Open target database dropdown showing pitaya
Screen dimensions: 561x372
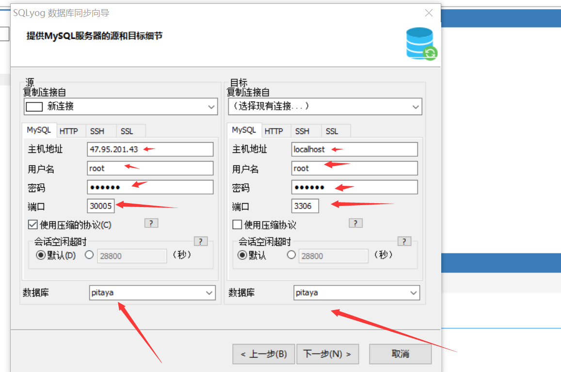[x=356, y=293]
